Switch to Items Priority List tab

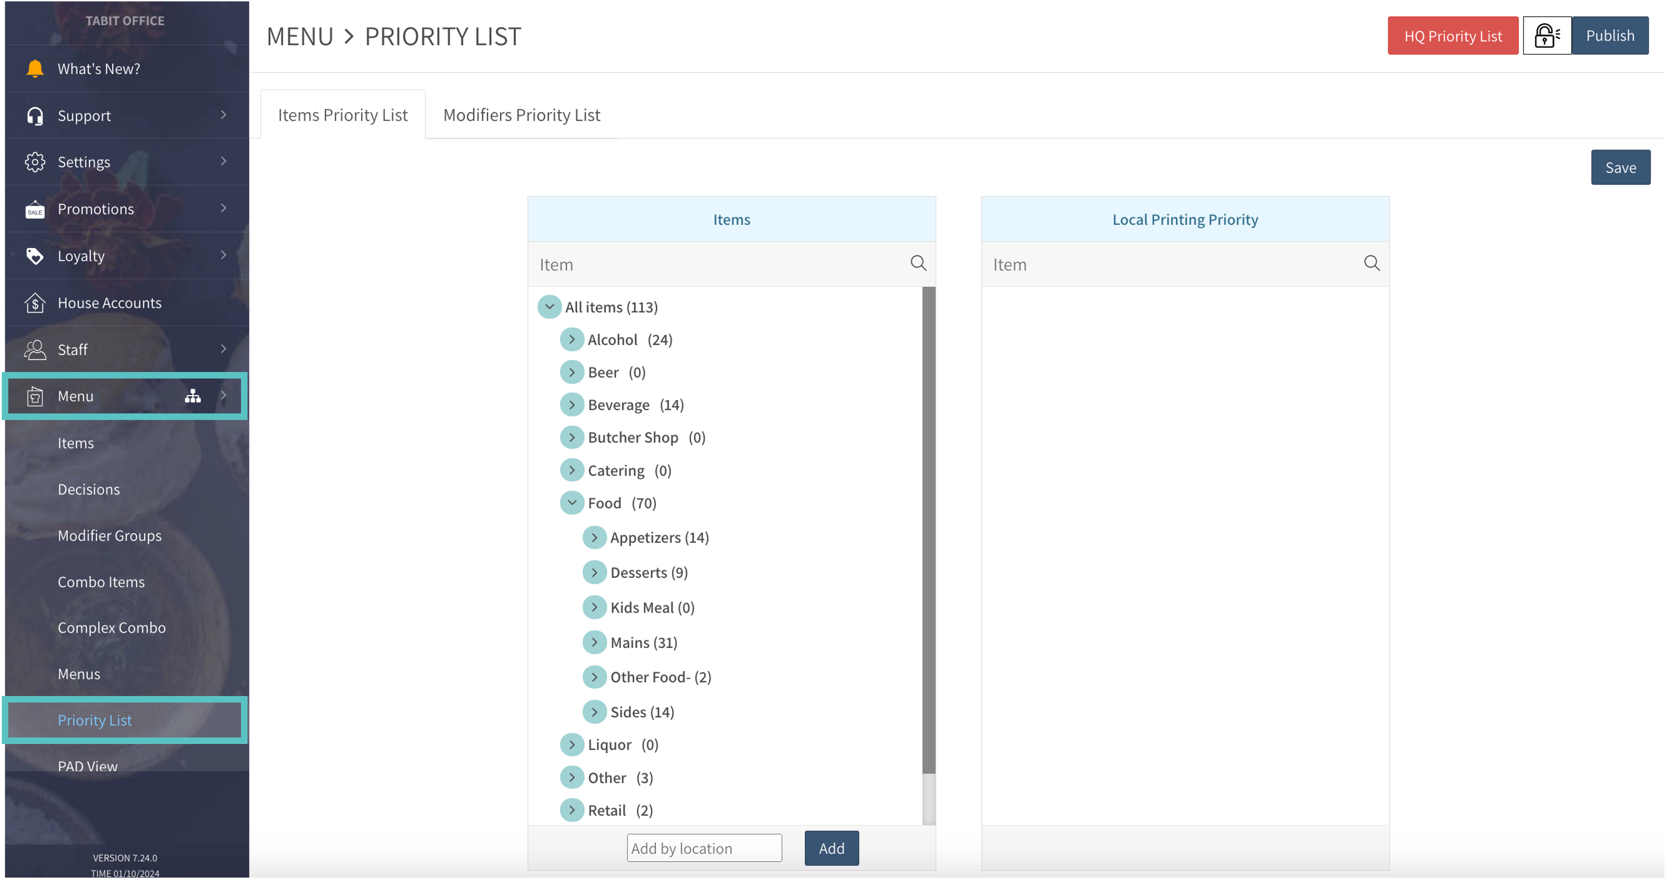click(x=343, y=115)
